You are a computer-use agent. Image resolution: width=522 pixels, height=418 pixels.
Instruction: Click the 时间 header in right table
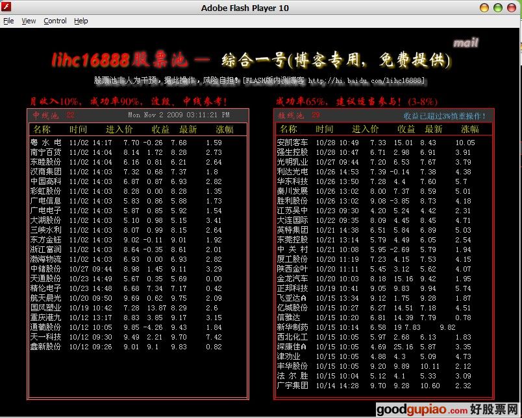coord(325,129)
